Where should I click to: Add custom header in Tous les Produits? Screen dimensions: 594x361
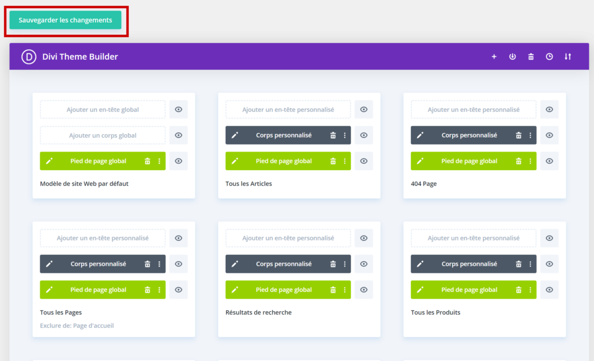tap(473, 238)
